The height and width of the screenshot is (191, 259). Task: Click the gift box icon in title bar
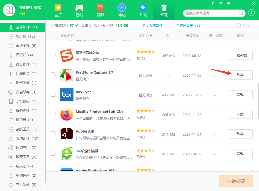(x=213, y=3)
